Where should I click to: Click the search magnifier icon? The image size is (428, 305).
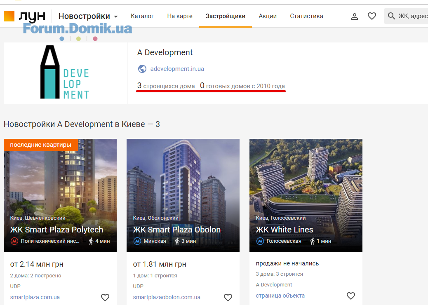click(x=391, y=16)
